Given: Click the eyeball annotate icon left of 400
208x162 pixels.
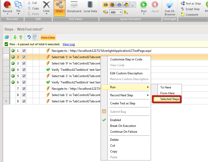Looking at the screenshot, I should coord(105,12).
